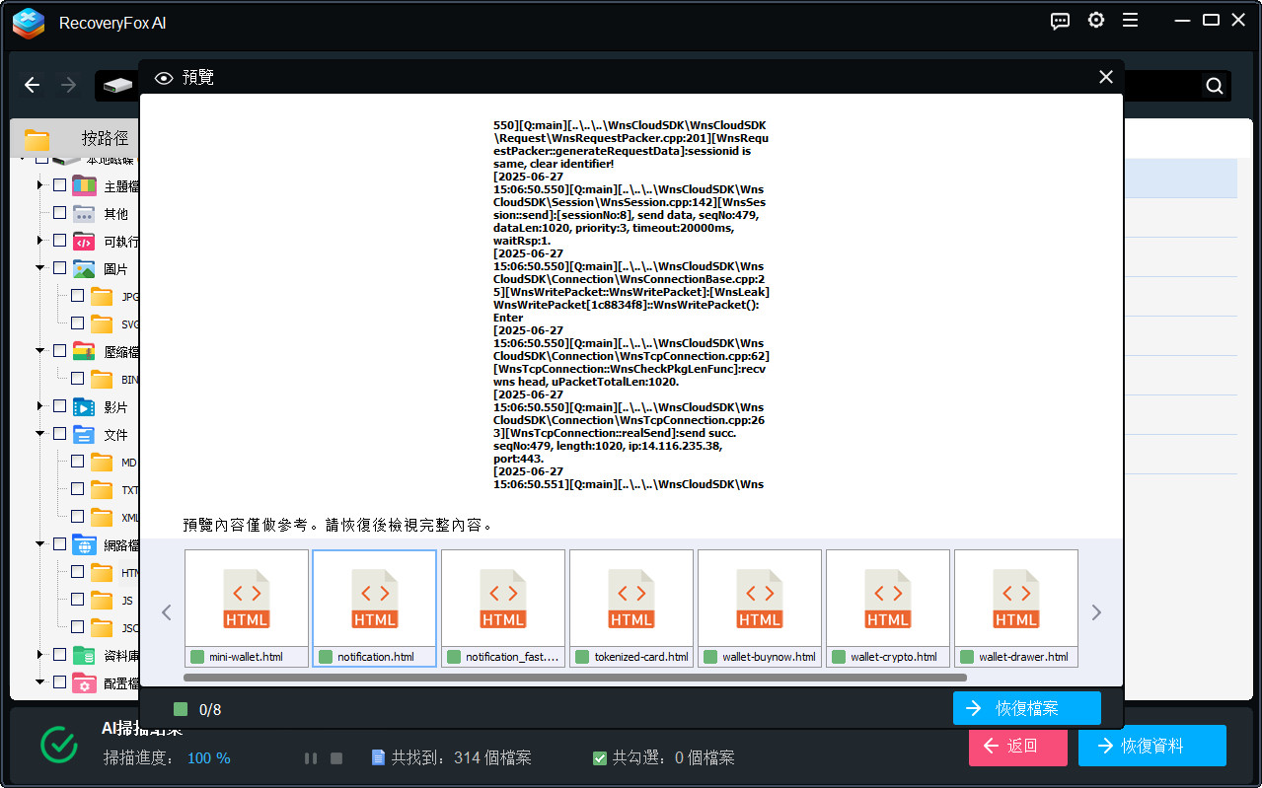This screenshot has height=788, width=1262.
Task: Toggle the select-all checkbox beside 0/8
Action: click(180, 709)
